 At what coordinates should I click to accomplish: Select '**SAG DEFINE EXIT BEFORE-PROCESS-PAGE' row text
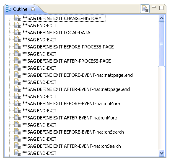click(x=68, y=47)
